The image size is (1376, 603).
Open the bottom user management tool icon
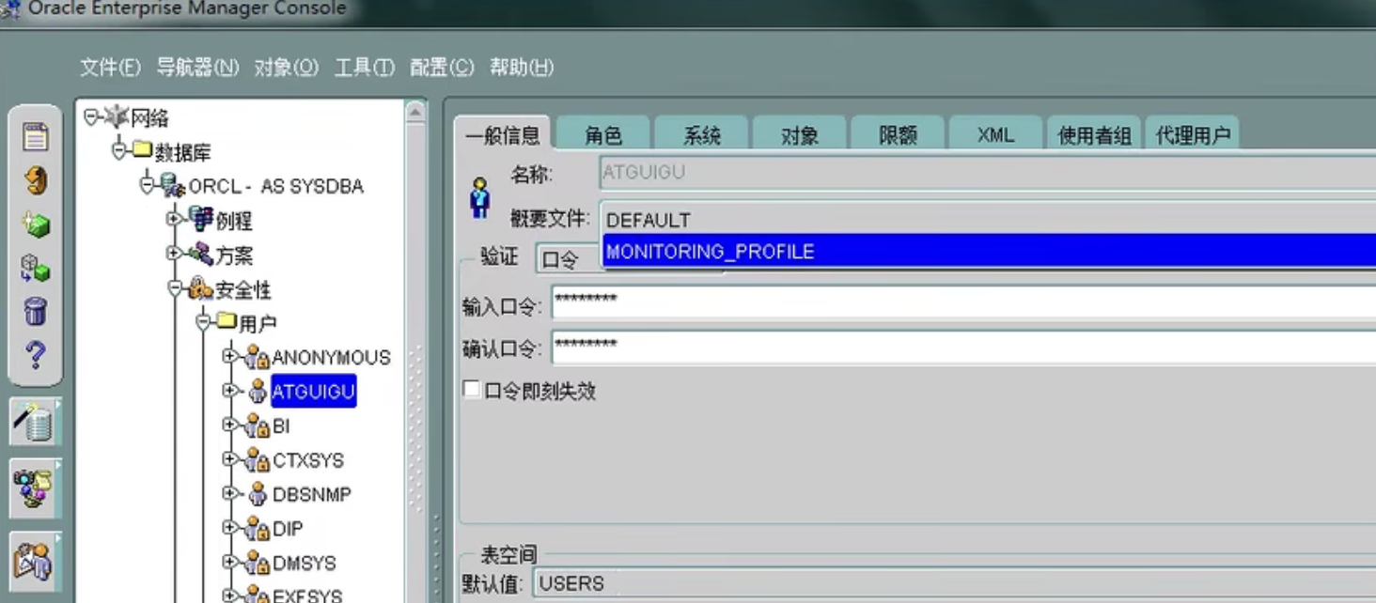pyautogui.click(x=35, y=560)
